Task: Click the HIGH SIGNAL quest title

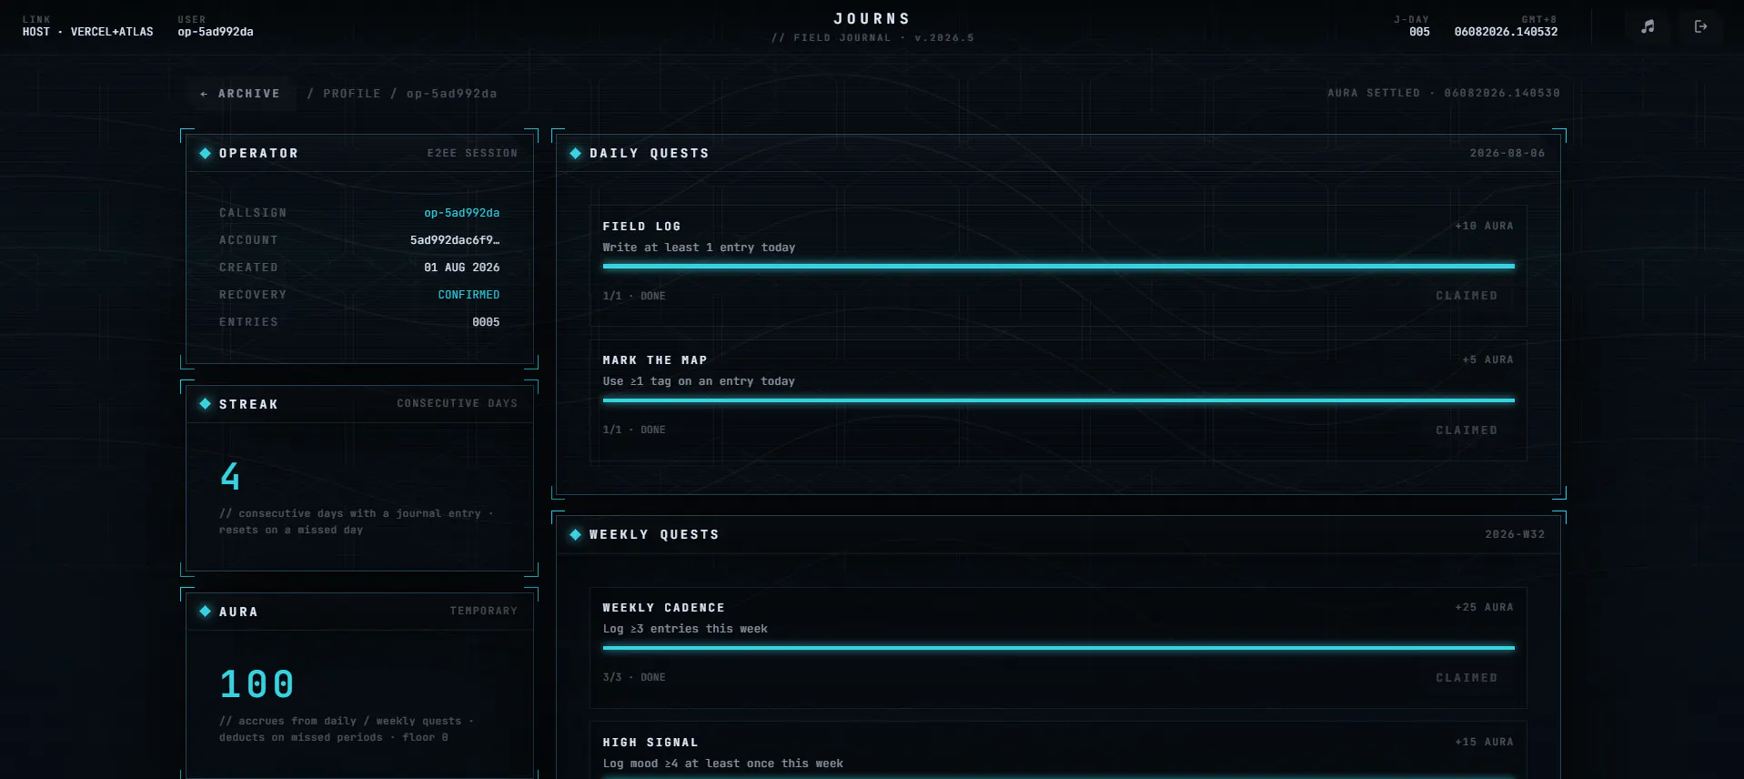Action: tap(650, 742)
